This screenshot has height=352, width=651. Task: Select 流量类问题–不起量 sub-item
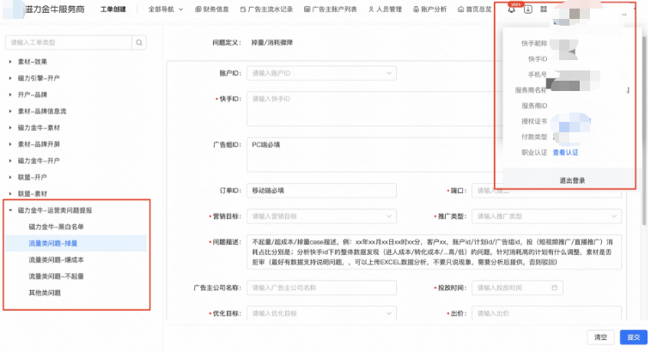pyautogui.click(x=56, y=276)
